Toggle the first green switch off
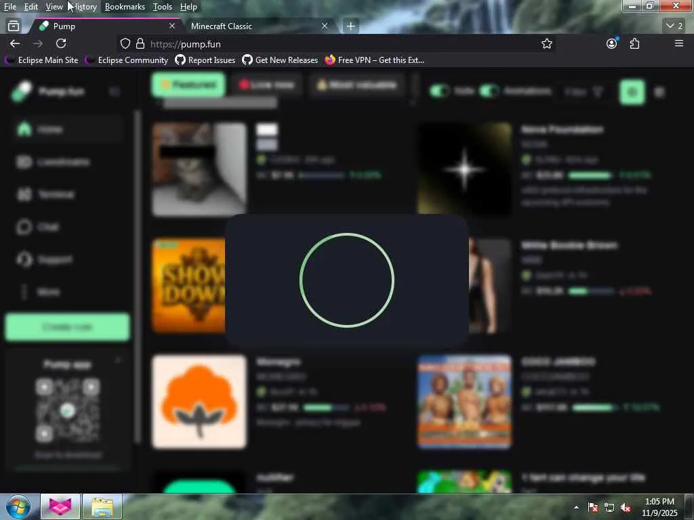The image size is (694, 520). point(439,91)
